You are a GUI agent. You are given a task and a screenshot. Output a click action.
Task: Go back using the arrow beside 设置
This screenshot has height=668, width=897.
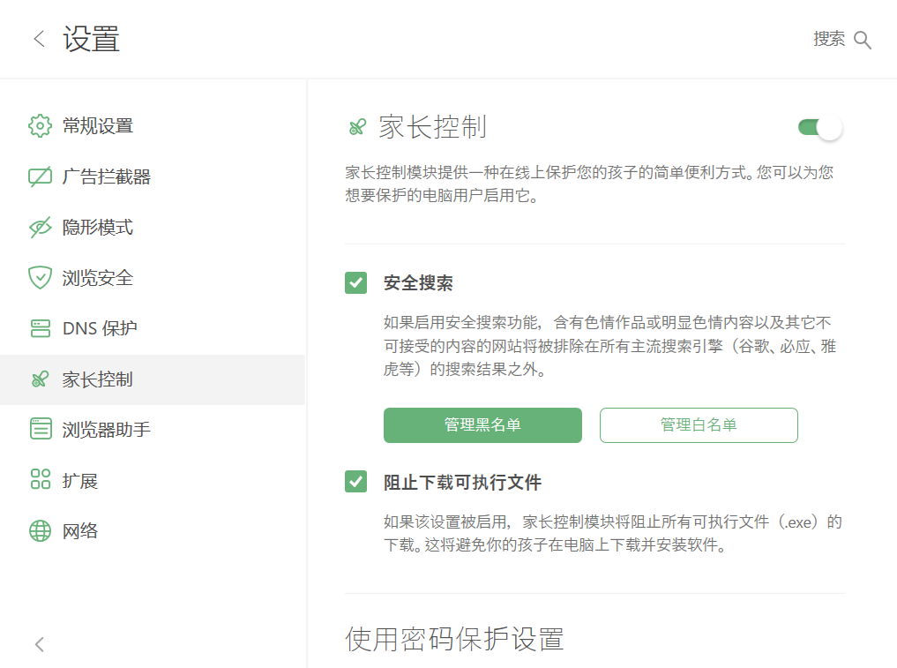[39, 39]
